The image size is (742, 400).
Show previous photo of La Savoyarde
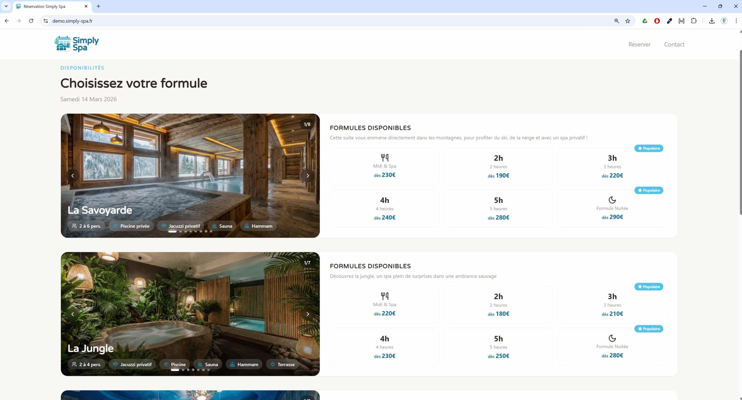tap(73, 176)
